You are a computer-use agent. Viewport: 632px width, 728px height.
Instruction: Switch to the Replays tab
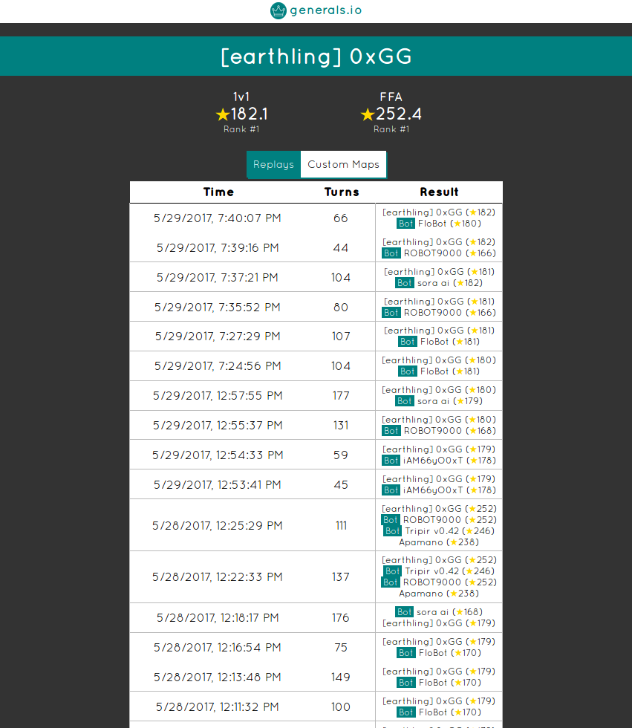(273, 165)
